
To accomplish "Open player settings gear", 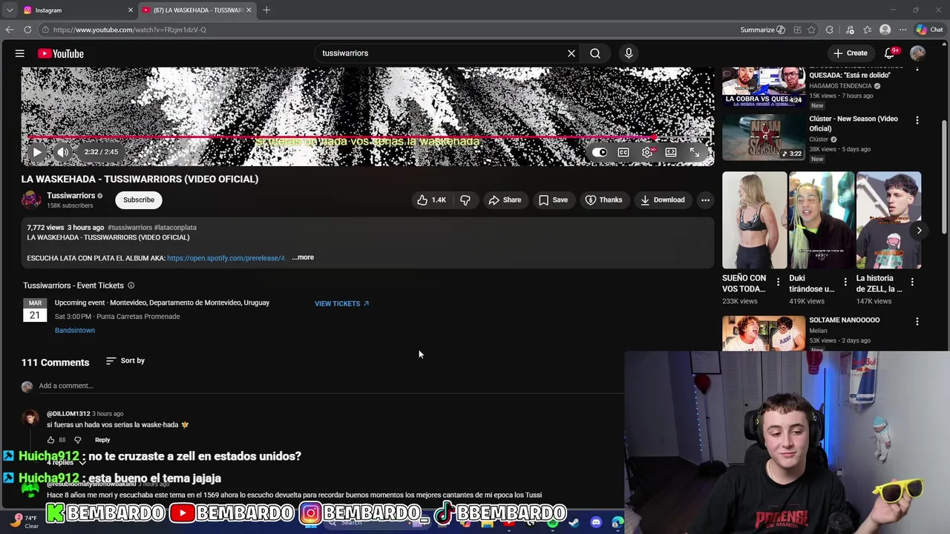I will click(648, 152).
